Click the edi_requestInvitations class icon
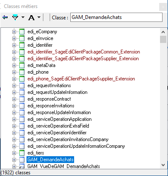This screenshot has width=168, height=176. coord(22,85)
